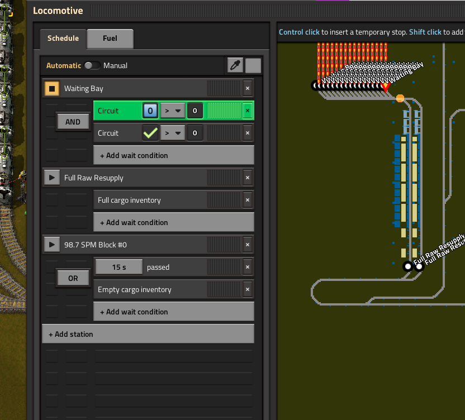Click the 98.7 SPM Block #0 station name
This screenshot has width=465, height=420.
(x=96, y=245)
